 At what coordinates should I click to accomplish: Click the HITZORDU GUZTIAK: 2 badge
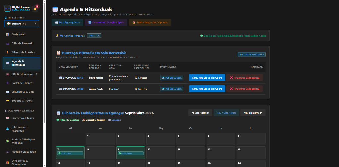(252, 55)
